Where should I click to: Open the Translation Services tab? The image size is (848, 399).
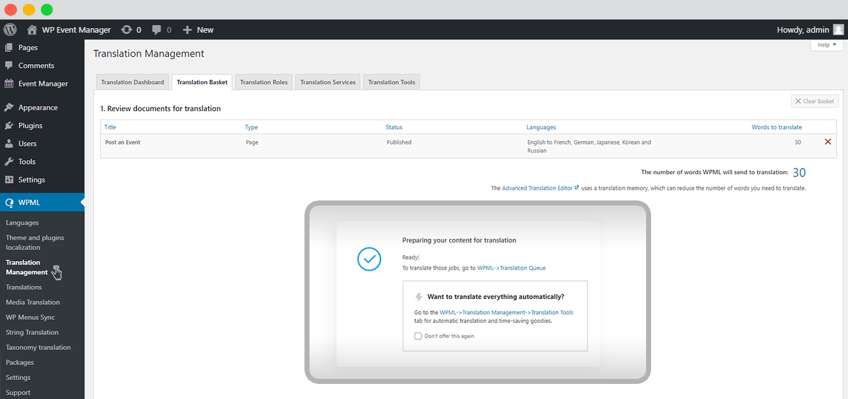coord(328,82)
